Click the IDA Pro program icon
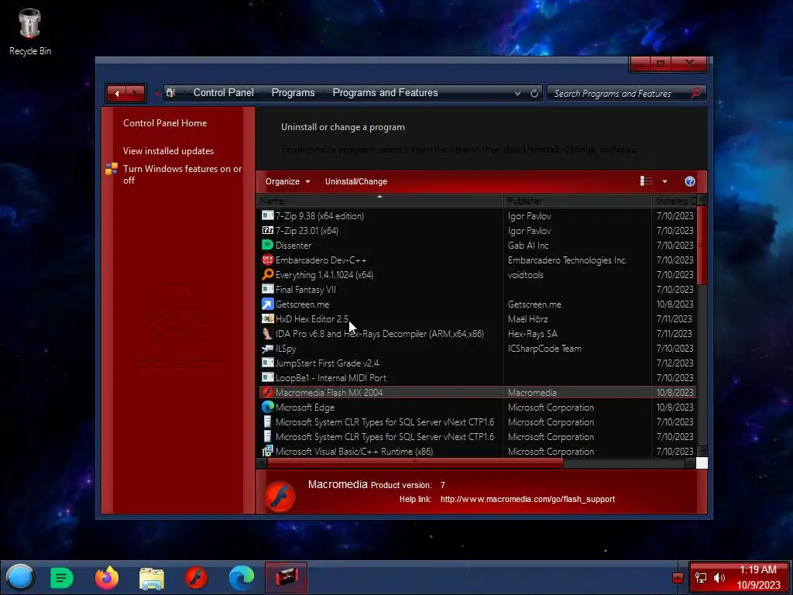This screenshot has width=793, height=595. (267, 333)
